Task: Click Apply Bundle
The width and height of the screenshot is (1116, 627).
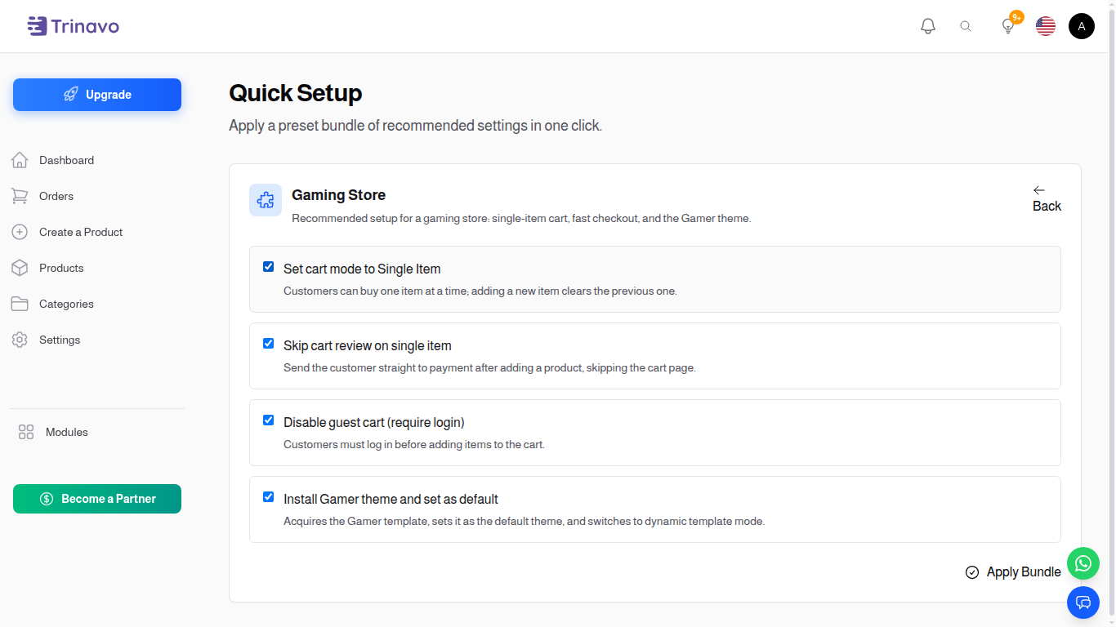Action: [1013, 572]
